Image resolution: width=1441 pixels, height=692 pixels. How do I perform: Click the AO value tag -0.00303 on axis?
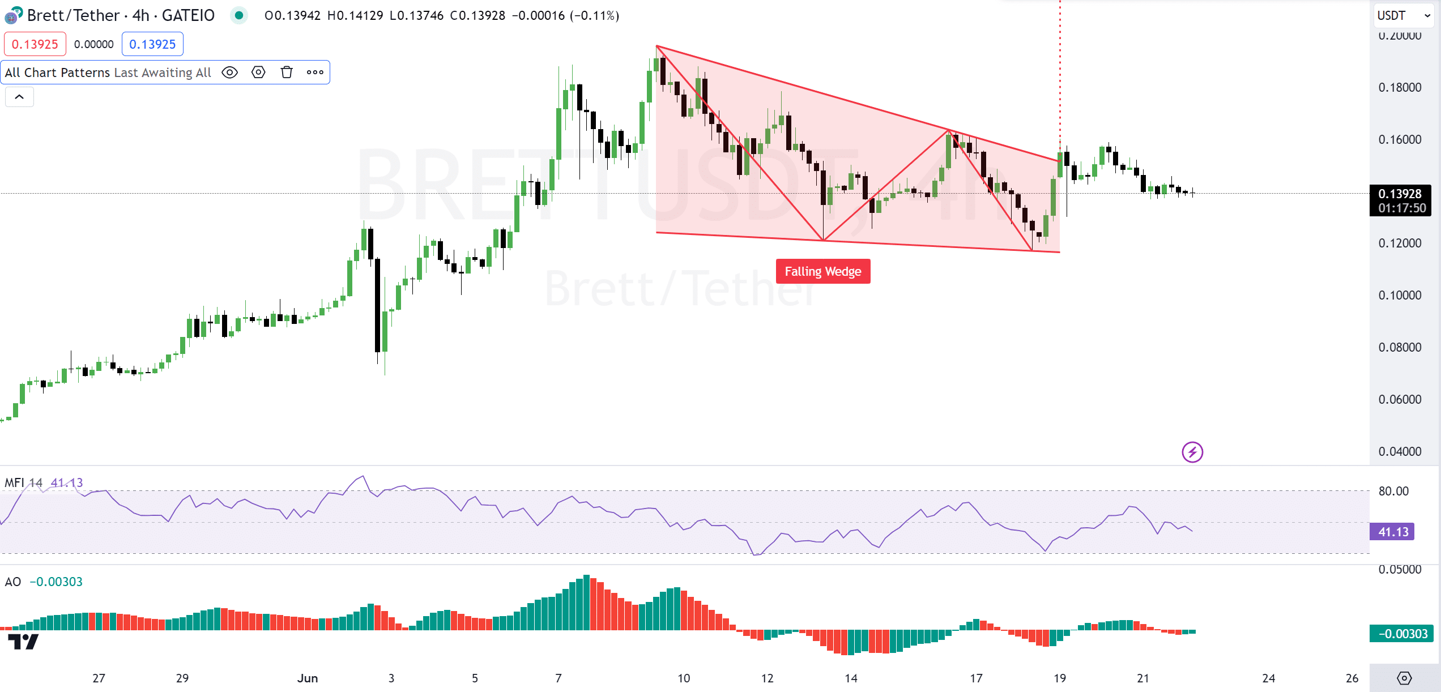click(x=1402, y=634)
